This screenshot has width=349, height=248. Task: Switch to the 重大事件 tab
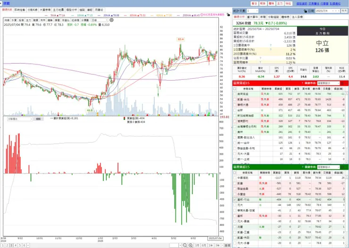(253, 17)
